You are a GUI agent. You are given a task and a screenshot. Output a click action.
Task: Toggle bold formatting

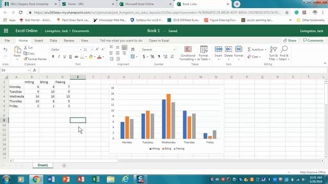pos(53,57)
